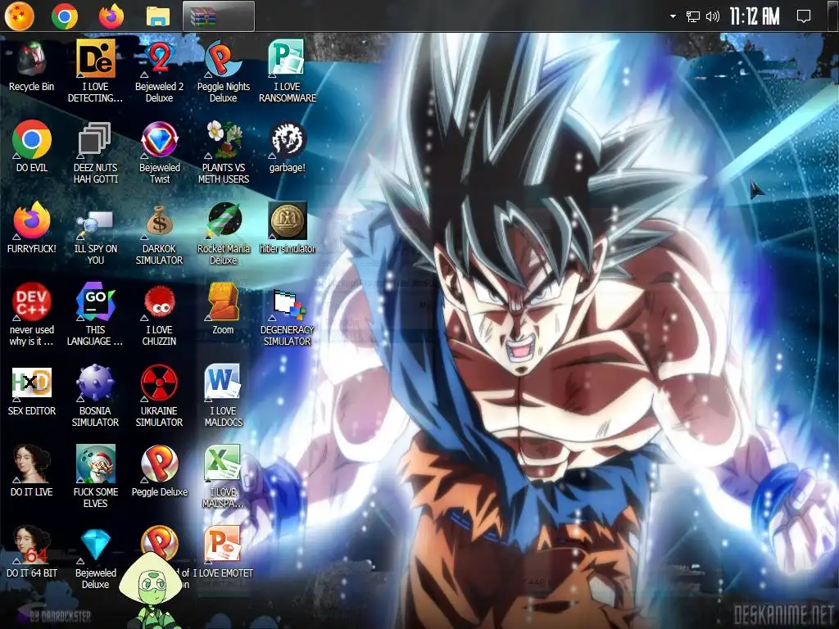Open the Dragon Ball Start button
The image size is (839, 629).
(20, 16)
